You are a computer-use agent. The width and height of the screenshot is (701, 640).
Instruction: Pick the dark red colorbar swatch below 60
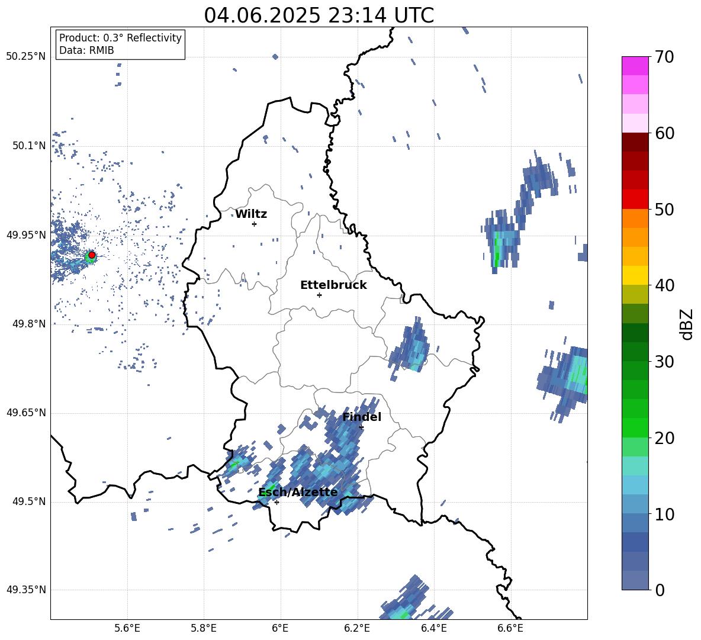[x=635, y=142]
